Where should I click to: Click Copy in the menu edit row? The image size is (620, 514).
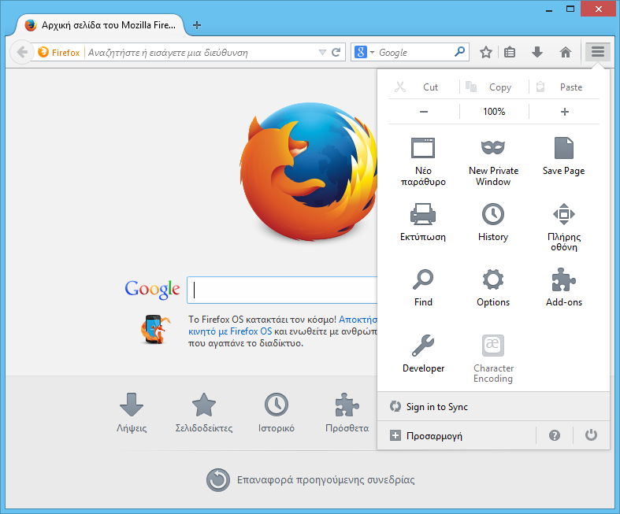(493, 87)
